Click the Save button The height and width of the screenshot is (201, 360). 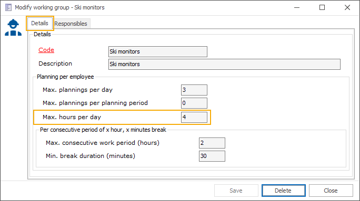pos(236,191)
